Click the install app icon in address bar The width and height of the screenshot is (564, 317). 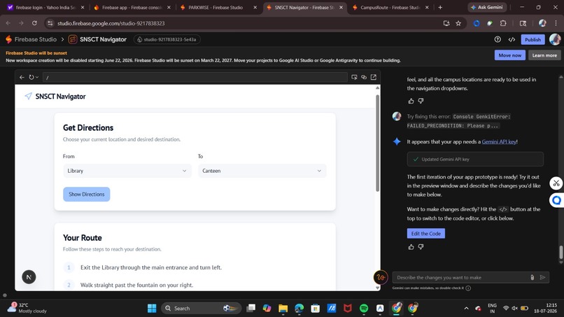446,23
